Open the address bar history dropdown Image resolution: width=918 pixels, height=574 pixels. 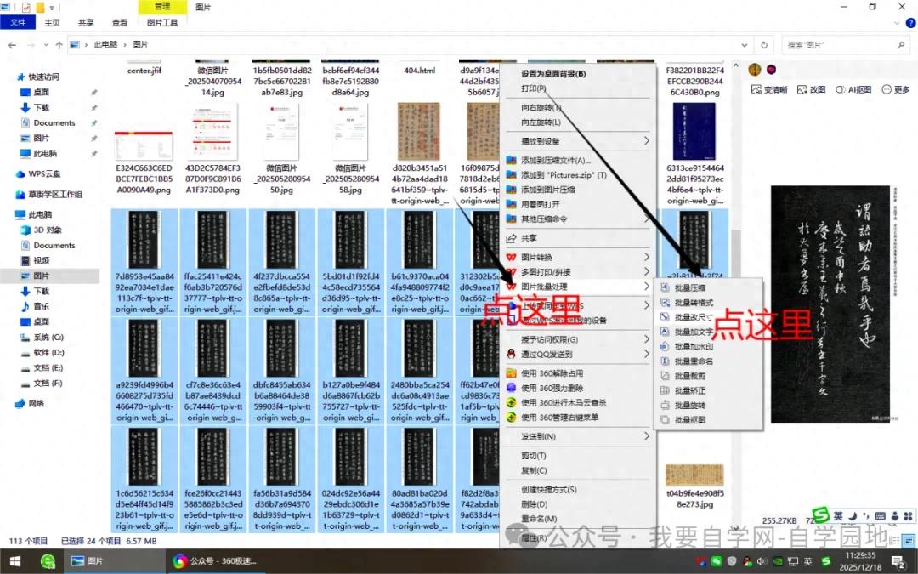coord(744,44)
